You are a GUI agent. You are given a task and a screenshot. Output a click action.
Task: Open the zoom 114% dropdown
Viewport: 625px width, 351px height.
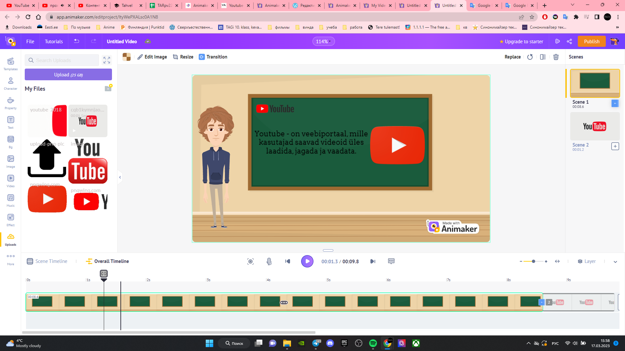(323, 41)
